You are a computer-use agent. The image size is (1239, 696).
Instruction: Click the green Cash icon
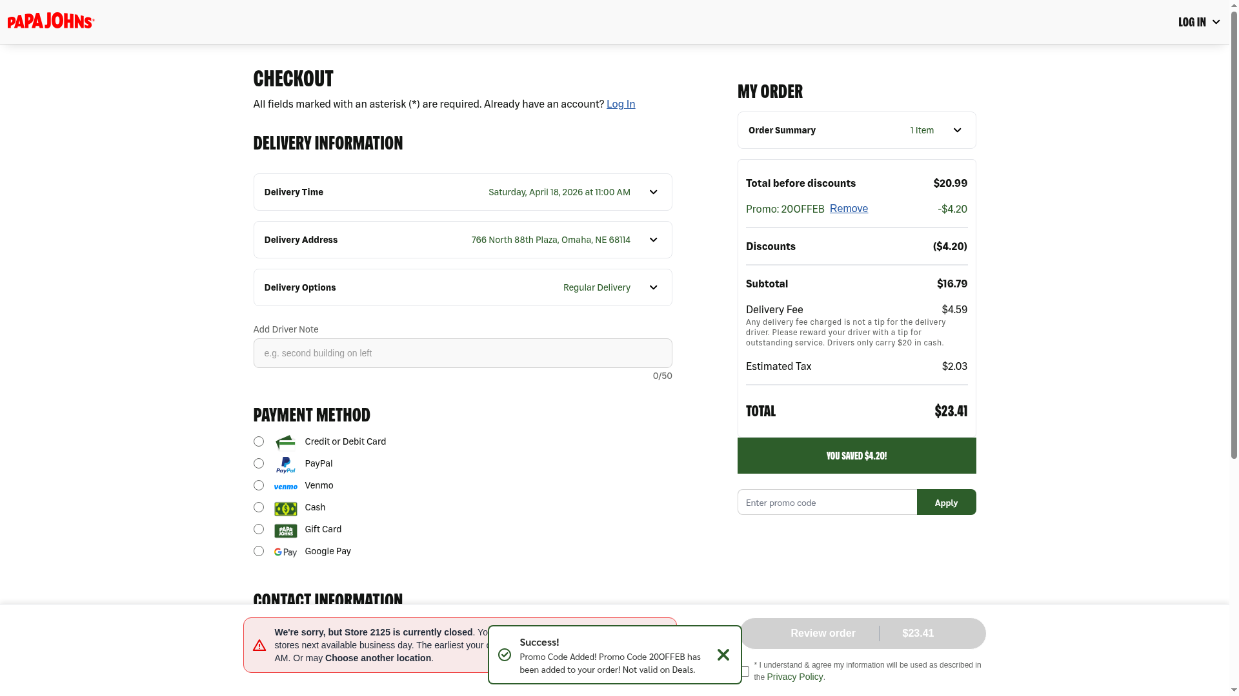click(285, 508)
